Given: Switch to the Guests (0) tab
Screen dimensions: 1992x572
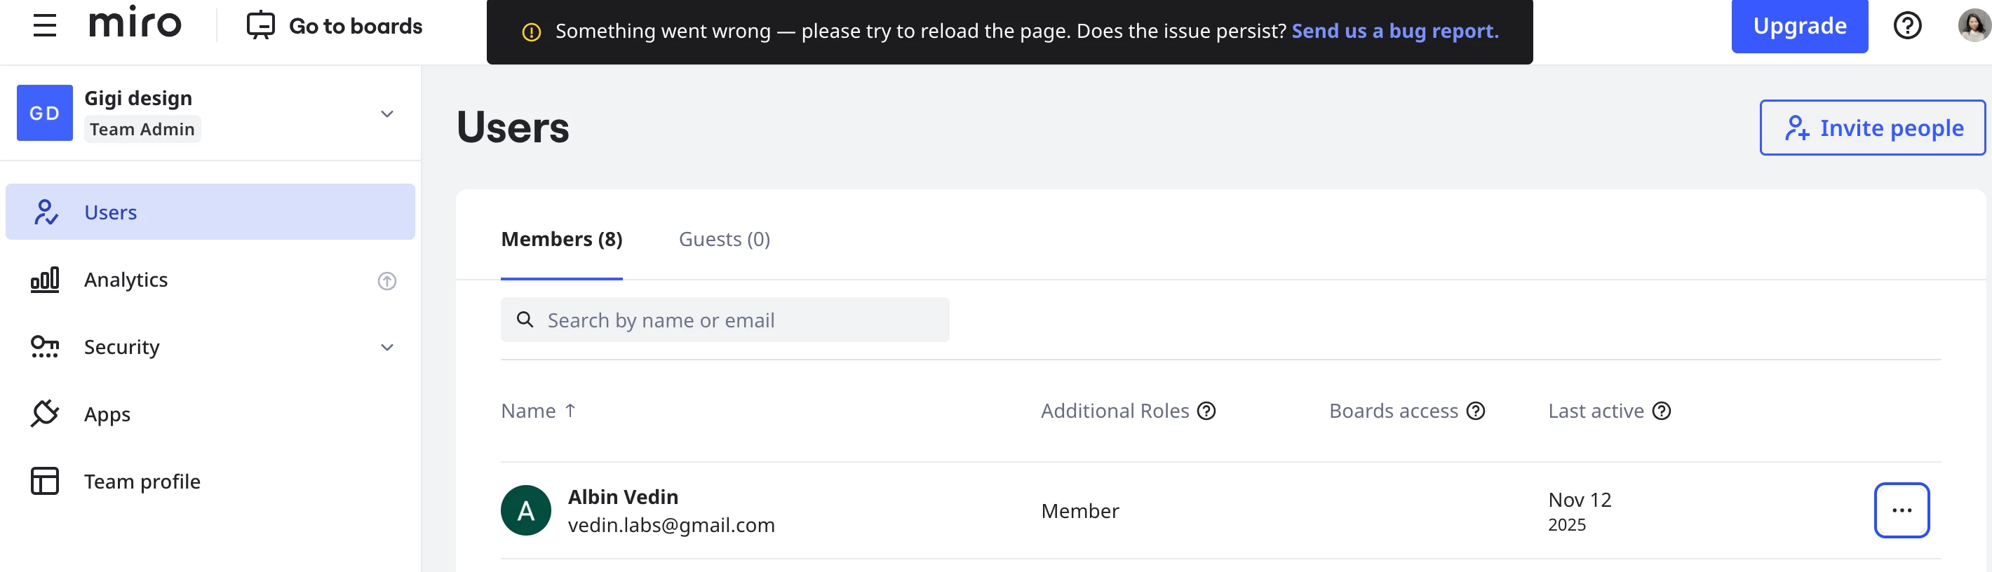Looking at the screenshot, I should point(724,240).
